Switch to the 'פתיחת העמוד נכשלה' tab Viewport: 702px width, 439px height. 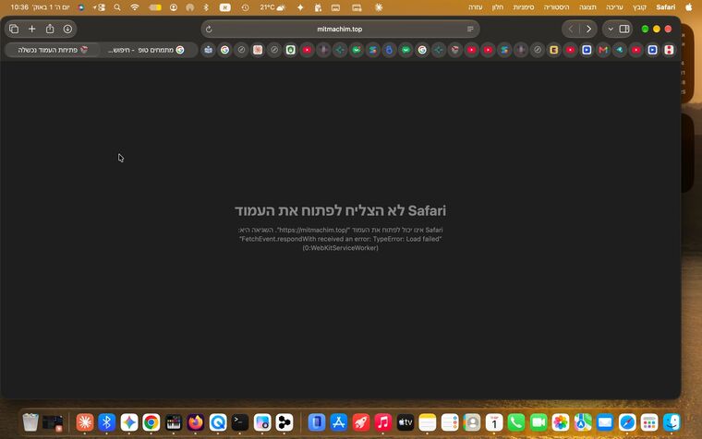pyautogui.click(x=53, y=50)
